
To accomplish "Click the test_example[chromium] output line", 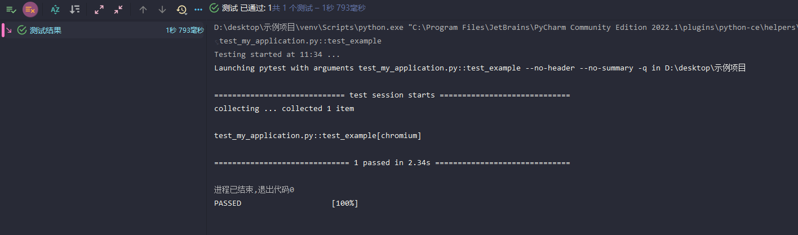I will [x=318, y=136].
